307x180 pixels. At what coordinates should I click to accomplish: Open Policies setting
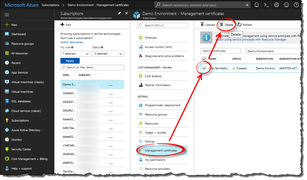[x=162, y=142]
